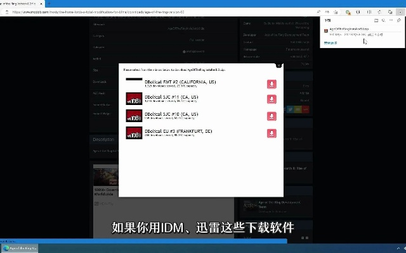Click the red plus share icon
This screenshot has width=406, height=253.
306,109
